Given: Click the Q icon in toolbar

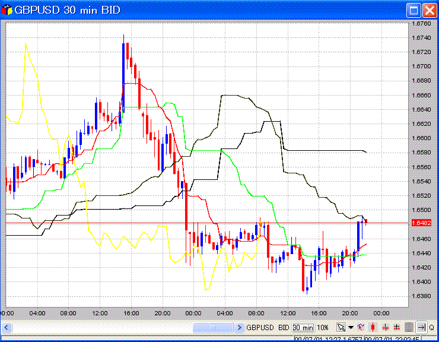Looking at the screenshot, I should pos(432,327).
